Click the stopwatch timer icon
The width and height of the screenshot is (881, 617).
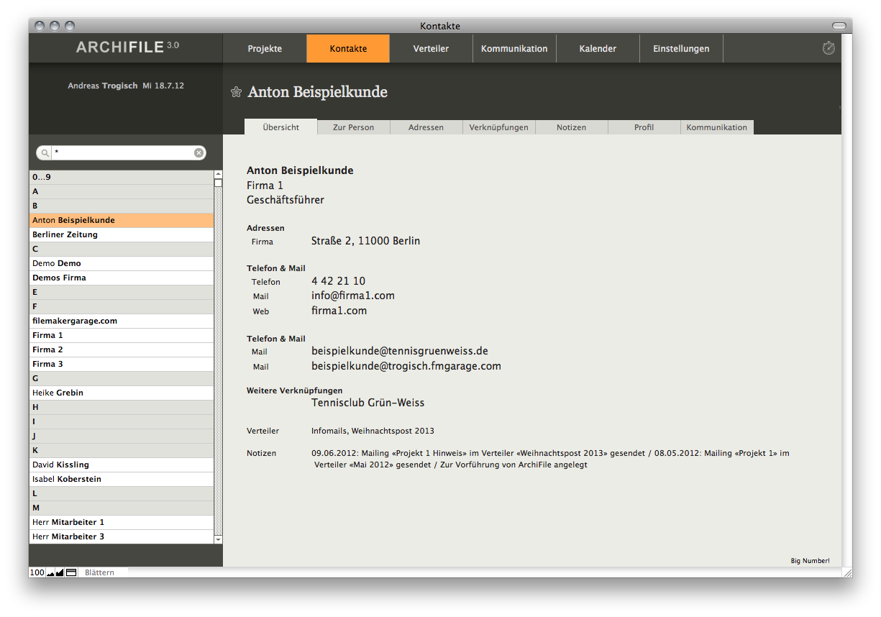[x=828, y=48]
